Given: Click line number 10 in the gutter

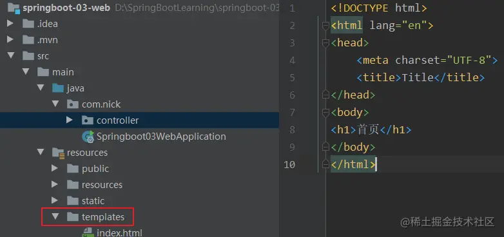Looking at the screenshot, I should click(289, 164).
